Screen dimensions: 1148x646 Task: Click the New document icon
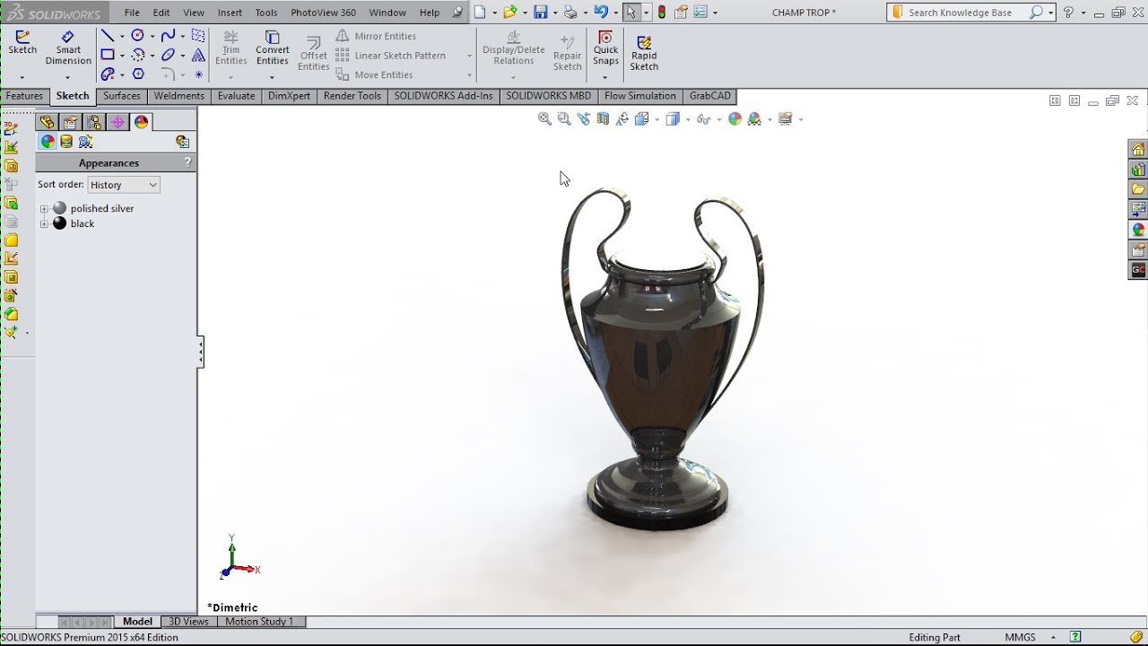(x=481, y=13)
